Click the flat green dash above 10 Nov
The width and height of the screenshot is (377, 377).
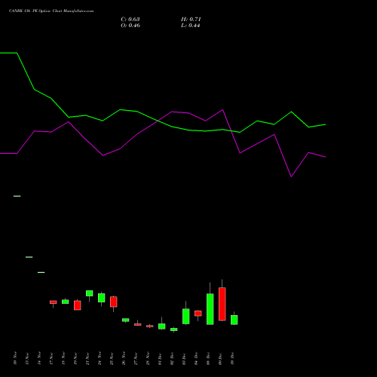(17, 196)
